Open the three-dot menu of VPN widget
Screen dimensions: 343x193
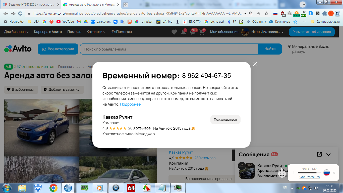[x=294, y=173]
